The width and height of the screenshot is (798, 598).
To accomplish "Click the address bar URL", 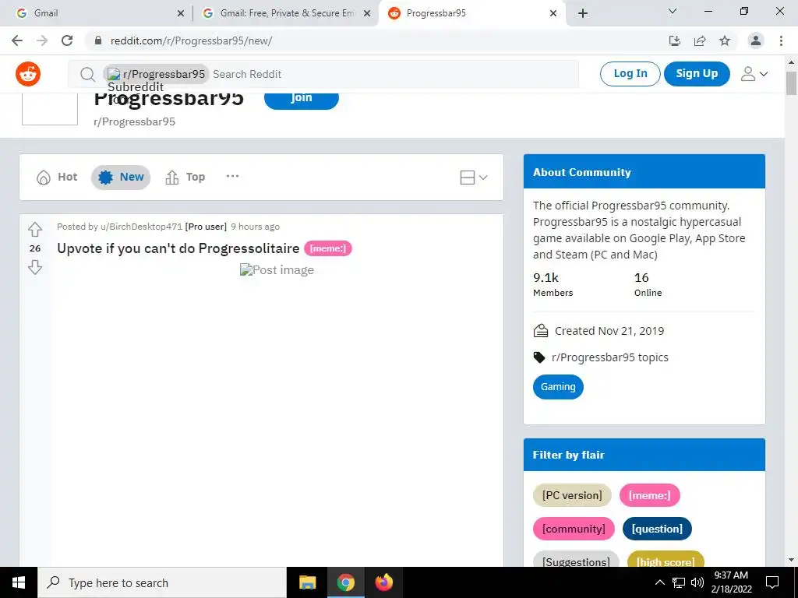I will point(192,40).
